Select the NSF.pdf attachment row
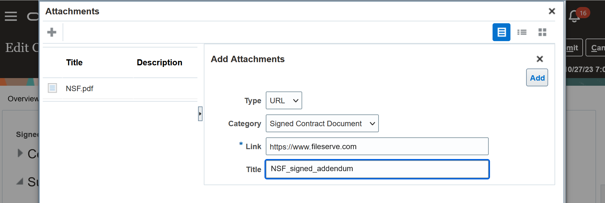 tap(120, 88)
